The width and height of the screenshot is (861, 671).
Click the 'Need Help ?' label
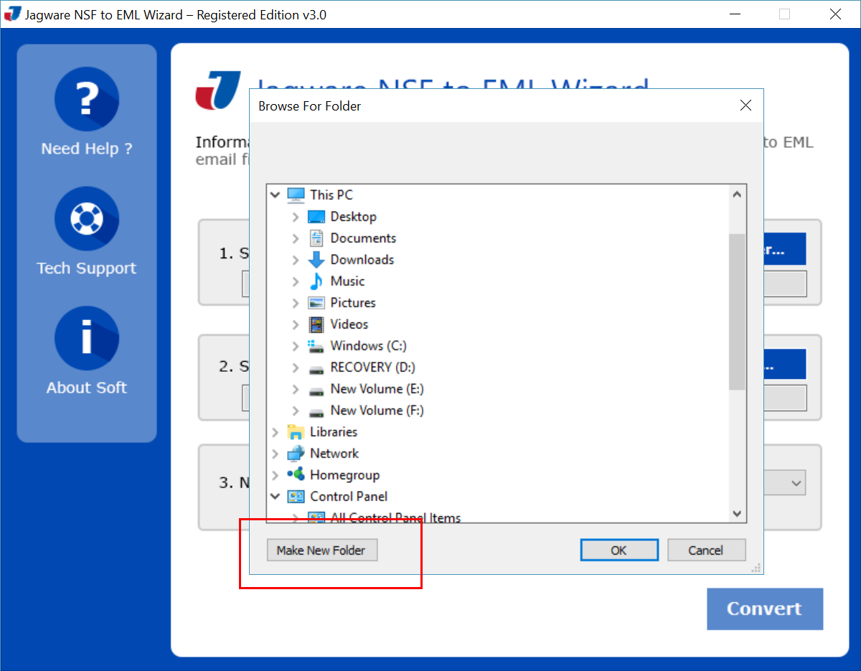coord(87,149)
